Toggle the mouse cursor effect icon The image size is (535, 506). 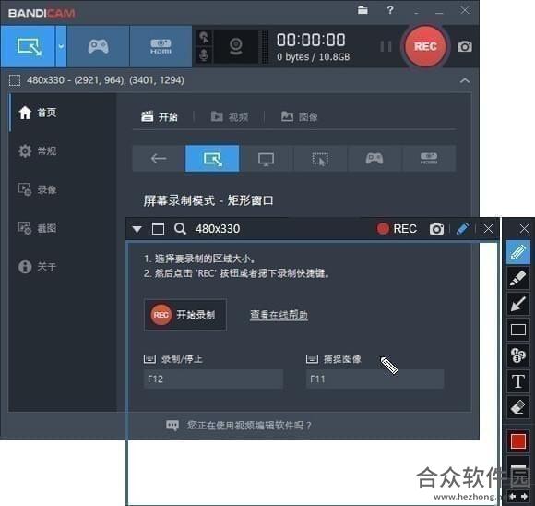tap(204, 38)
